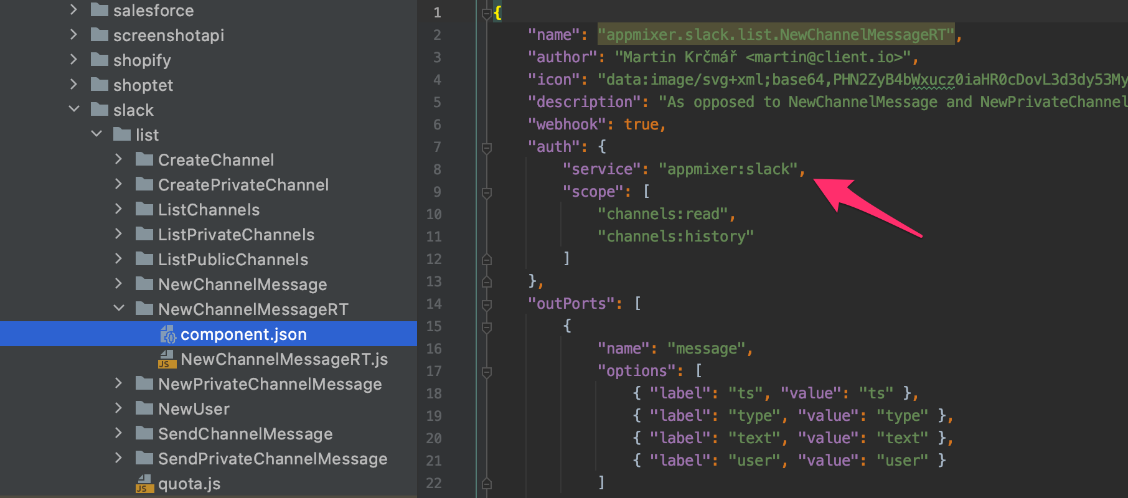Click the "channels:read" scope string
The width and height of the screenshot is (1128, 498).
662,214
